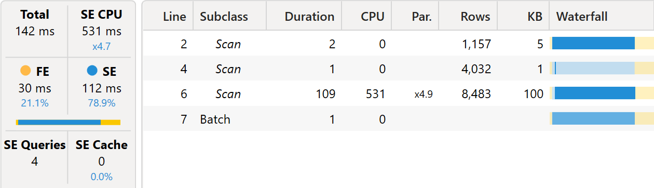This screenshot has height=188, width=654.
Task: Select the Scan row on line 6
Action: click(399, 93)
